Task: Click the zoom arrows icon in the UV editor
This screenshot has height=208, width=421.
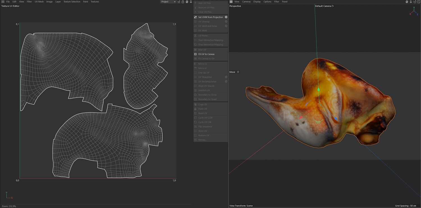Action: pyautogui.click(x=191, y=2)
